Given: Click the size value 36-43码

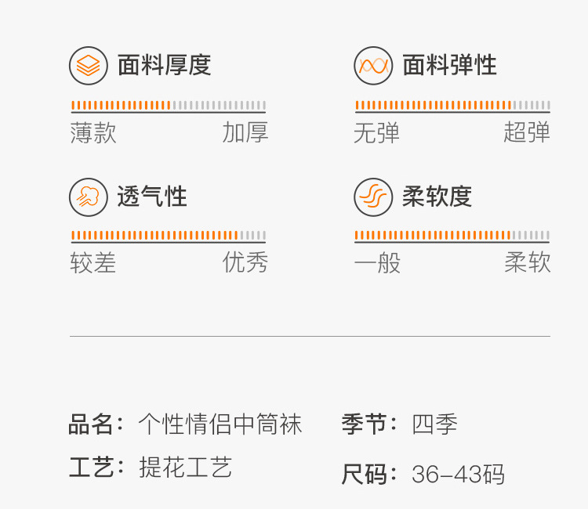Looking at the screenshot, I should click(458, 475).
